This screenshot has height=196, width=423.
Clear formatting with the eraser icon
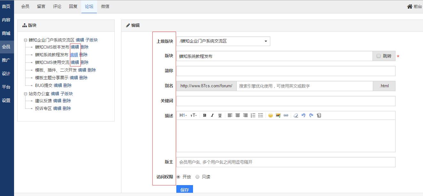click(296, 115)
